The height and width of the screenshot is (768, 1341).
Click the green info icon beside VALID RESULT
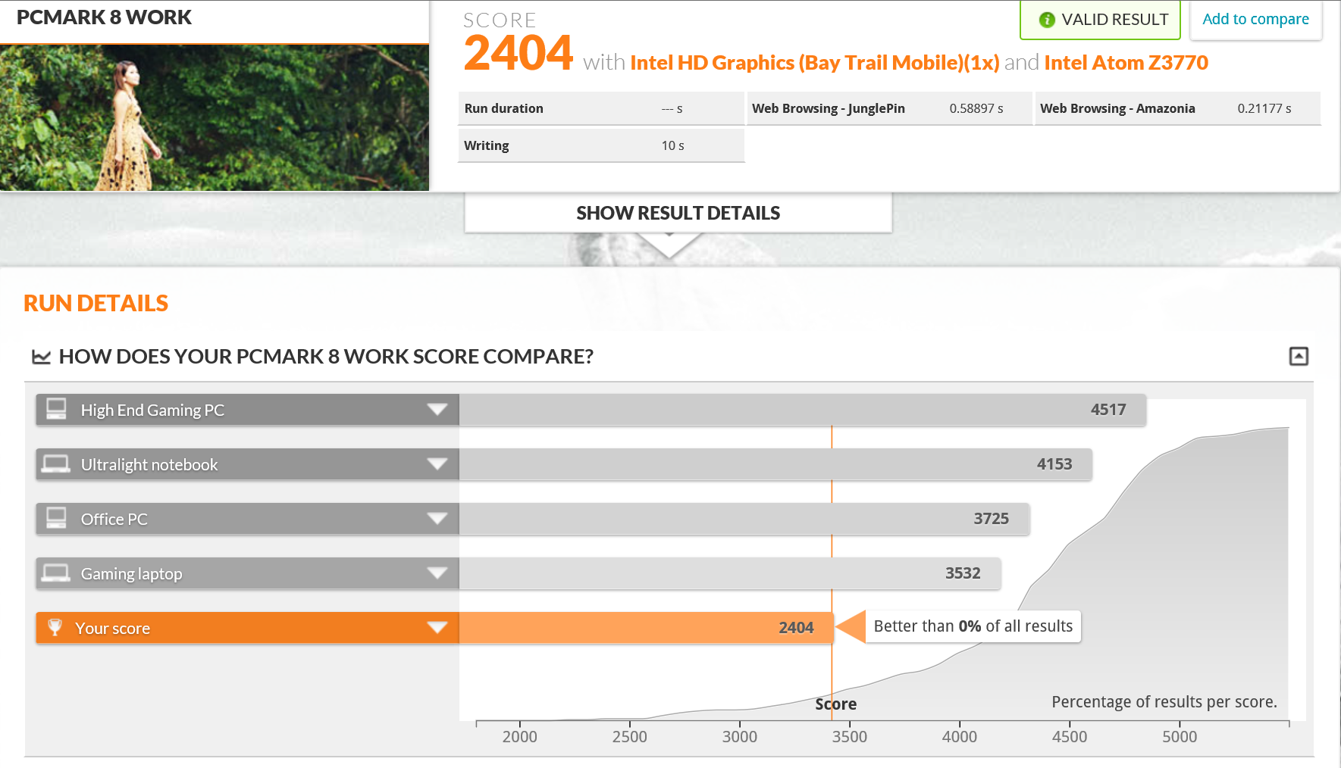click(x=1047, y=20)
